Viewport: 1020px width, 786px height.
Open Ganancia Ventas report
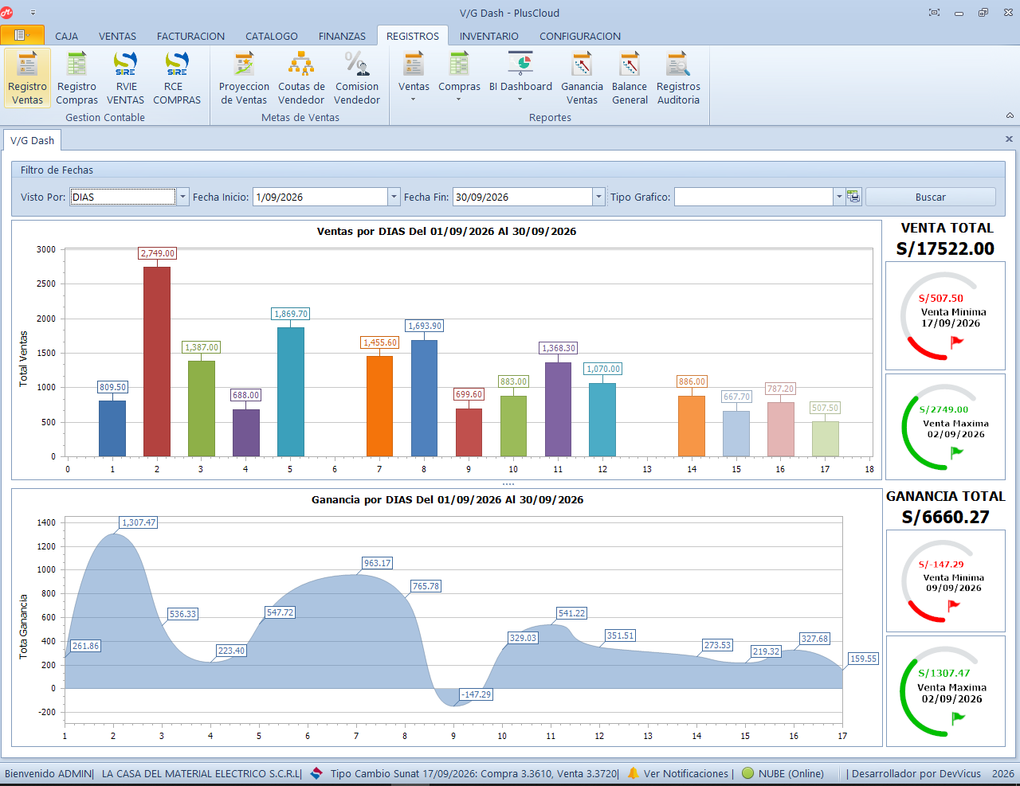click(582, 78)
